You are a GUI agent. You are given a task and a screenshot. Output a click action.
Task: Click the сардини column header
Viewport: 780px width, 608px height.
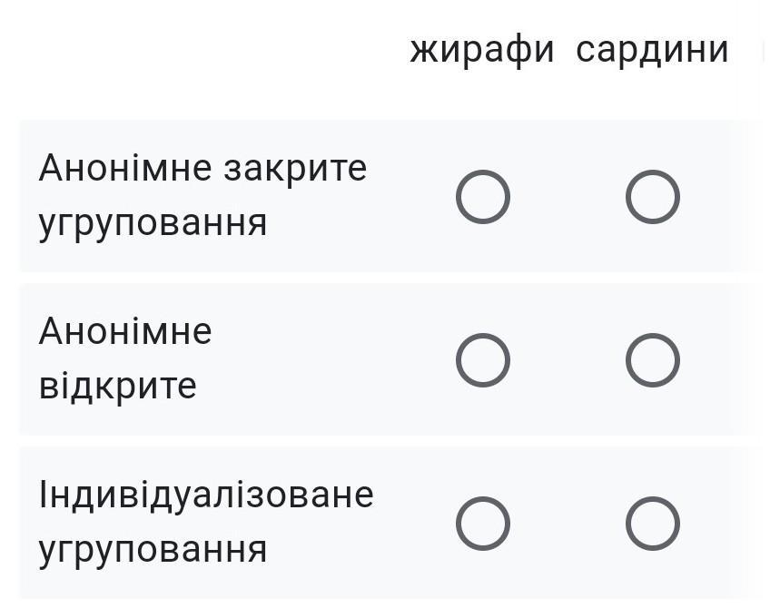coord(652,50)
